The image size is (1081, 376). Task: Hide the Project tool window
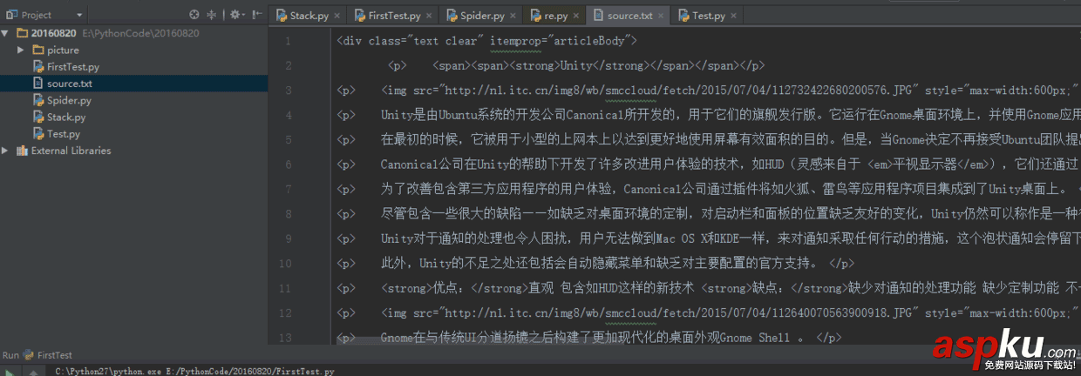(255, 15)
